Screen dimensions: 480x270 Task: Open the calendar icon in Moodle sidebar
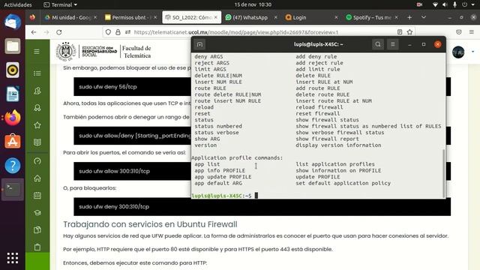point(37,195)
